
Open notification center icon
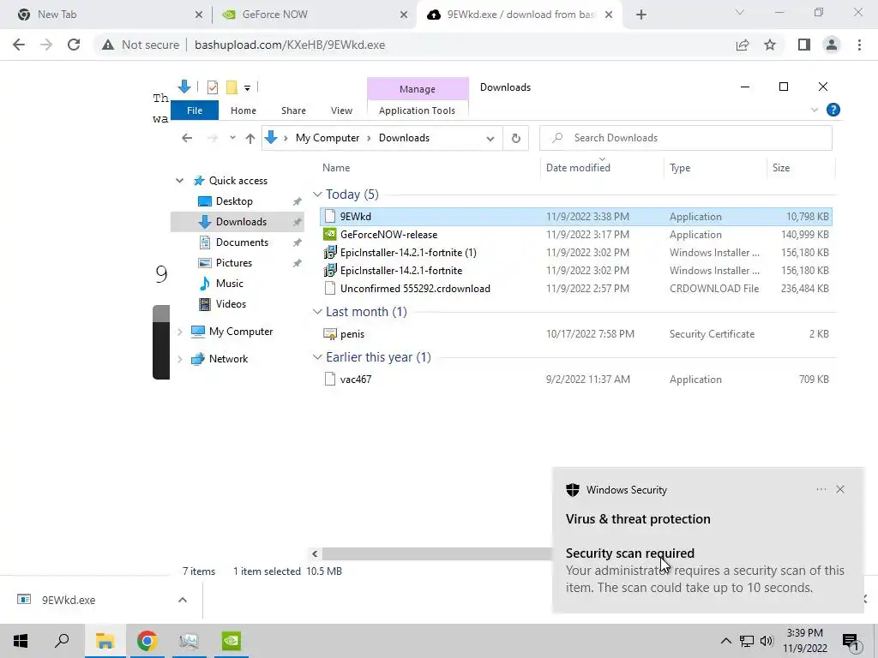click(x=851, y=642)
